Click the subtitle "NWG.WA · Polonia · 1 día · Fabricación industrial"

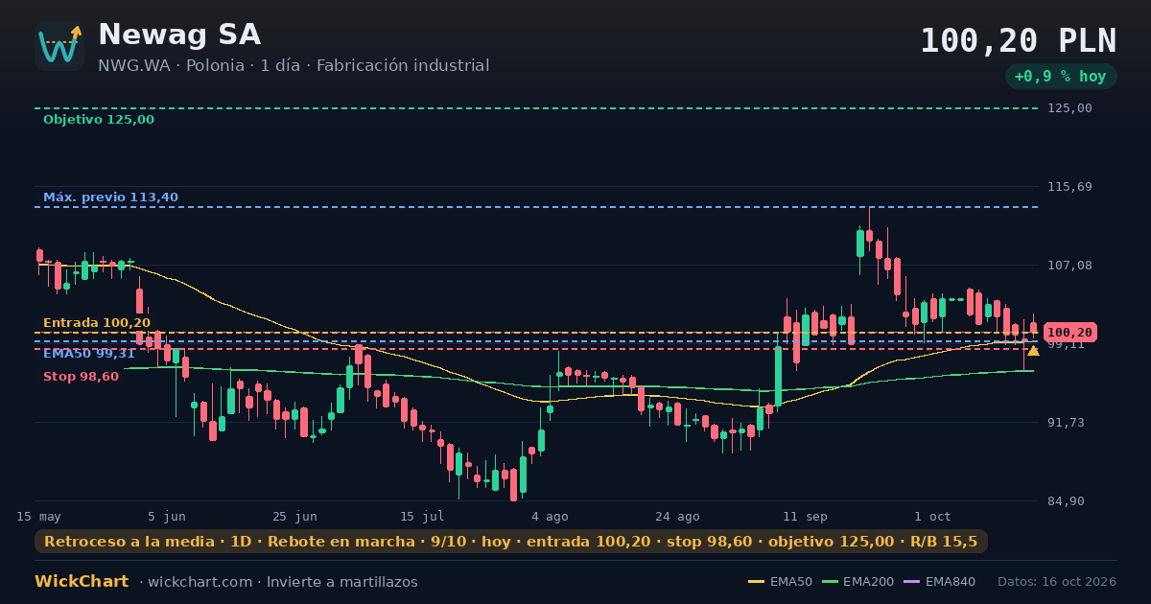tap(294, 66)
